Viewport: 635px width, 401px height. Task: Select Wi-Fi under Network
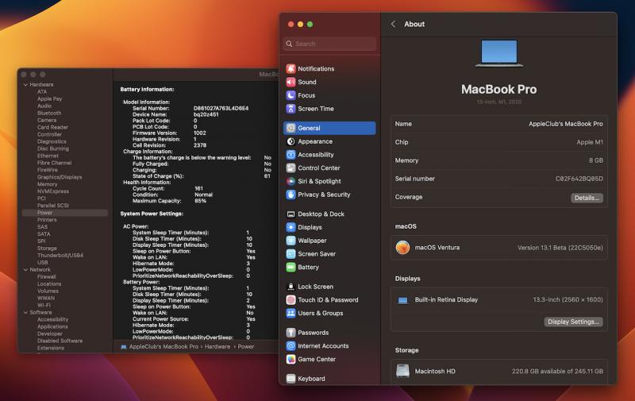44,305
